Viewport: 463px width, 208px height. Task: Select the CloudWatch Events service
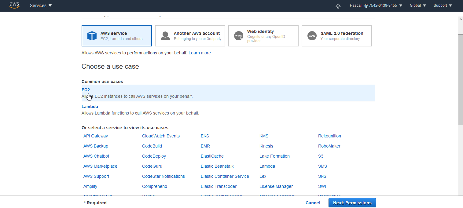click(161, 136)
